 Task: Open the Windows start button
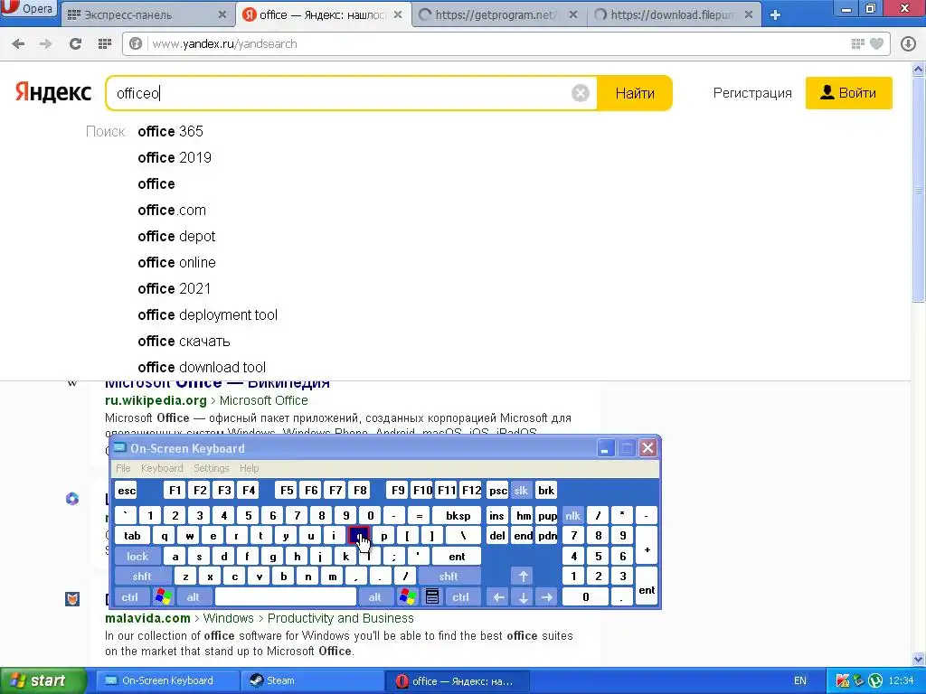pos(43,681)
